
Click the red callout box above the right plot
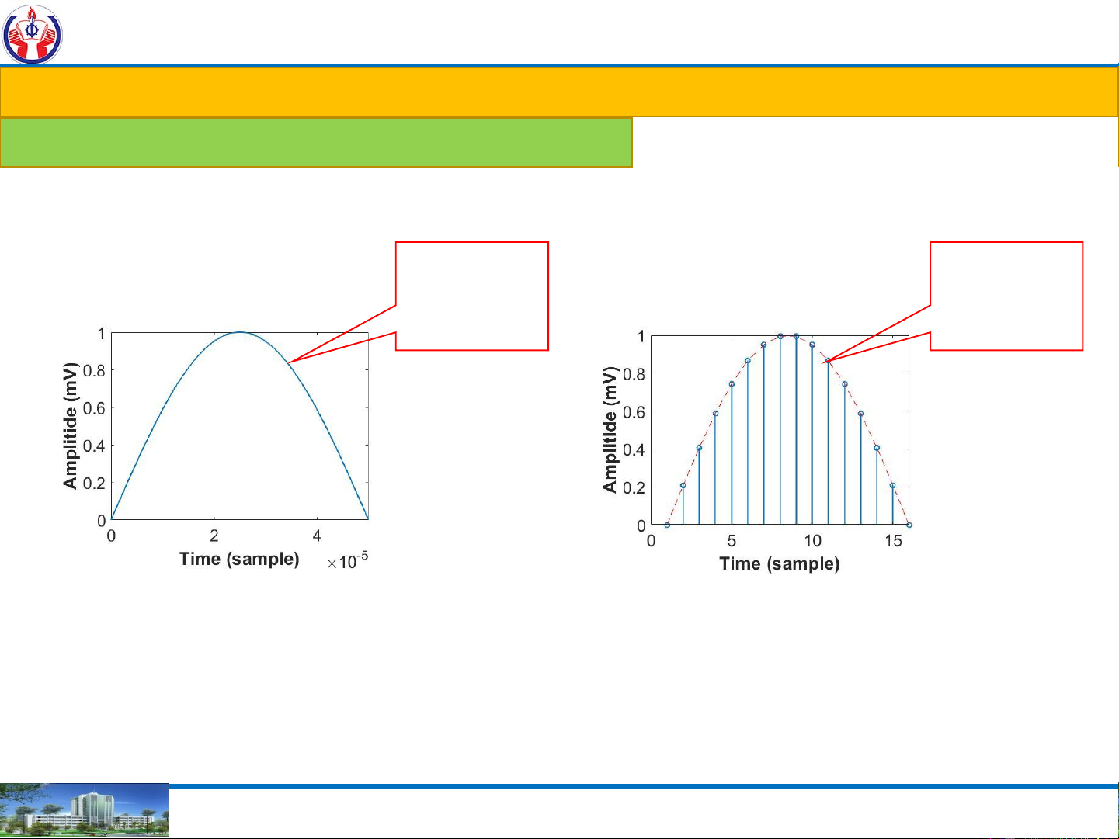1006,295
